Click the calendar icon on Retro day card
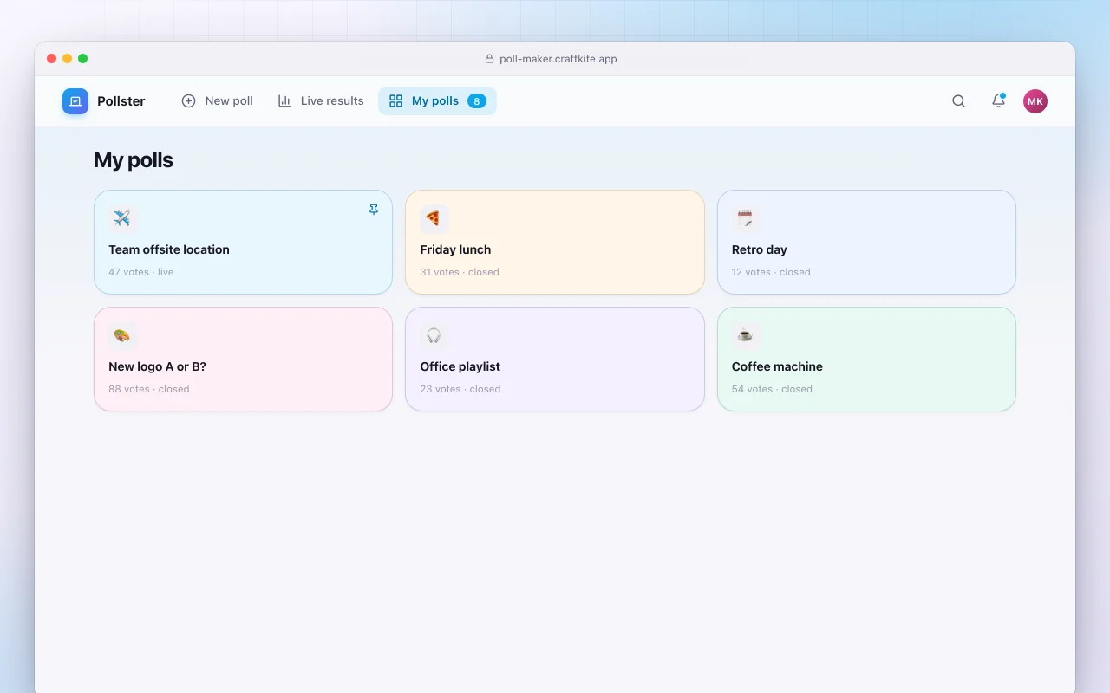 (745, 218)
